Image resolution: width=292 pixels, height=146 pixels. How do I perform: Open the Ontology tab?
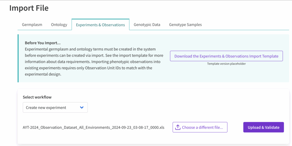pyautogui.click(x=59, y=25)
